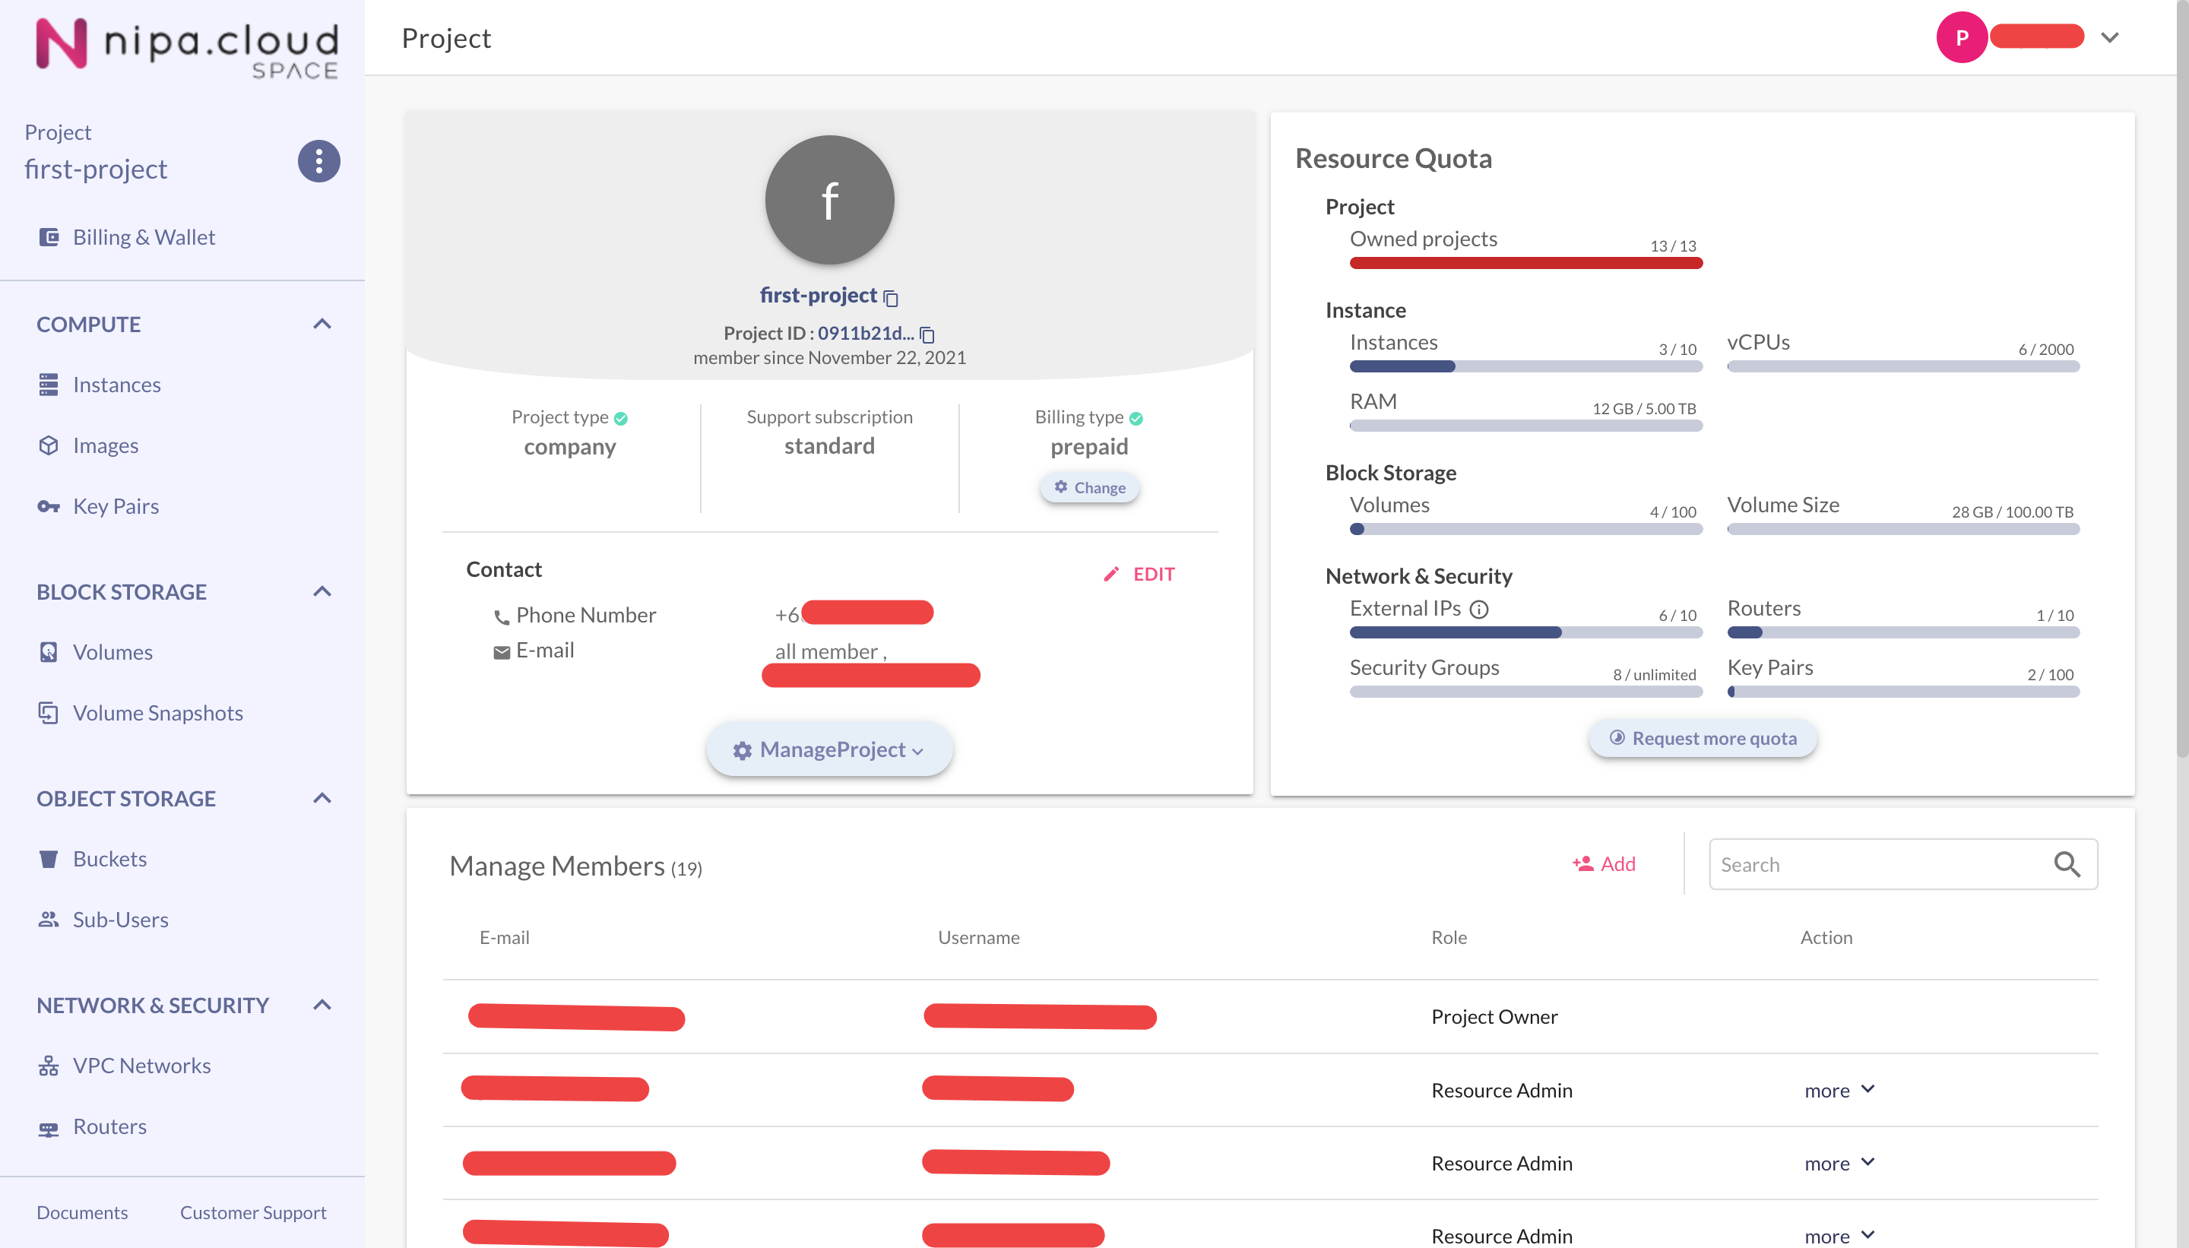Click the pencil EDIT contact icon

pos(1110,575)
